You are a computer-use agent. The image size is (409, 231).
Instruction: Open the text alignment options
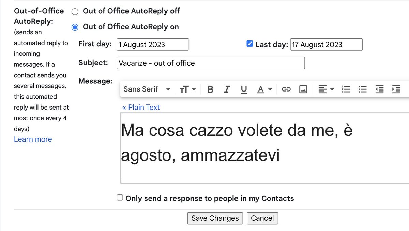pyautogui.click(x=326, y=89)
